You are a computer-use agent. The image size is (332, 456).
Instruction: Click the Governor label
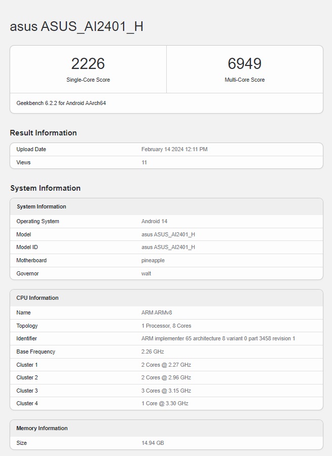27,273
